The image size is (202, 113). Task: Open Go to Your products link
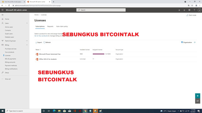(x=41, y=36)
